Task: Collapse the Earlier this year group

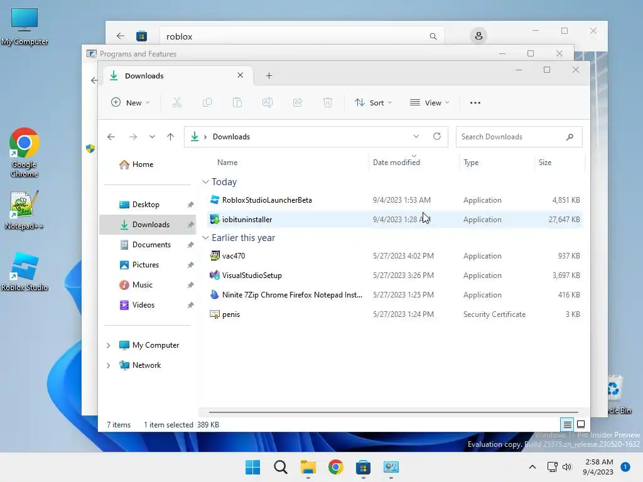Action: pos(205,238)
